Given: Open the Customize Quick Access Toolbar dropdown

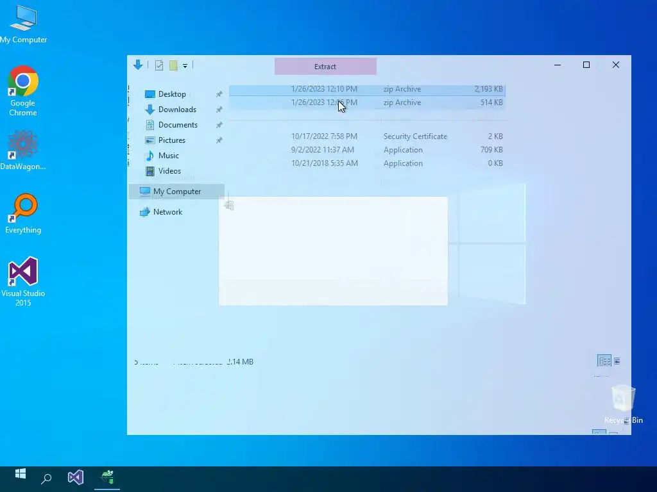Looking at the screenshot, I should (185, 66).
